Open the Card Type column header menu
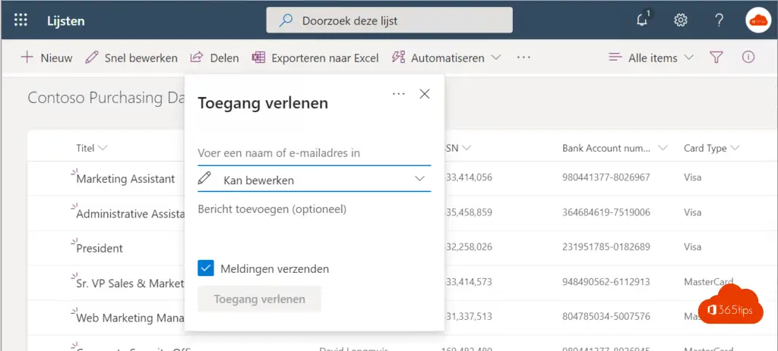778x351 pixels. coord(712,148)
